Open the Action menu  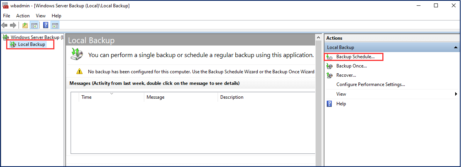(23, 16)
